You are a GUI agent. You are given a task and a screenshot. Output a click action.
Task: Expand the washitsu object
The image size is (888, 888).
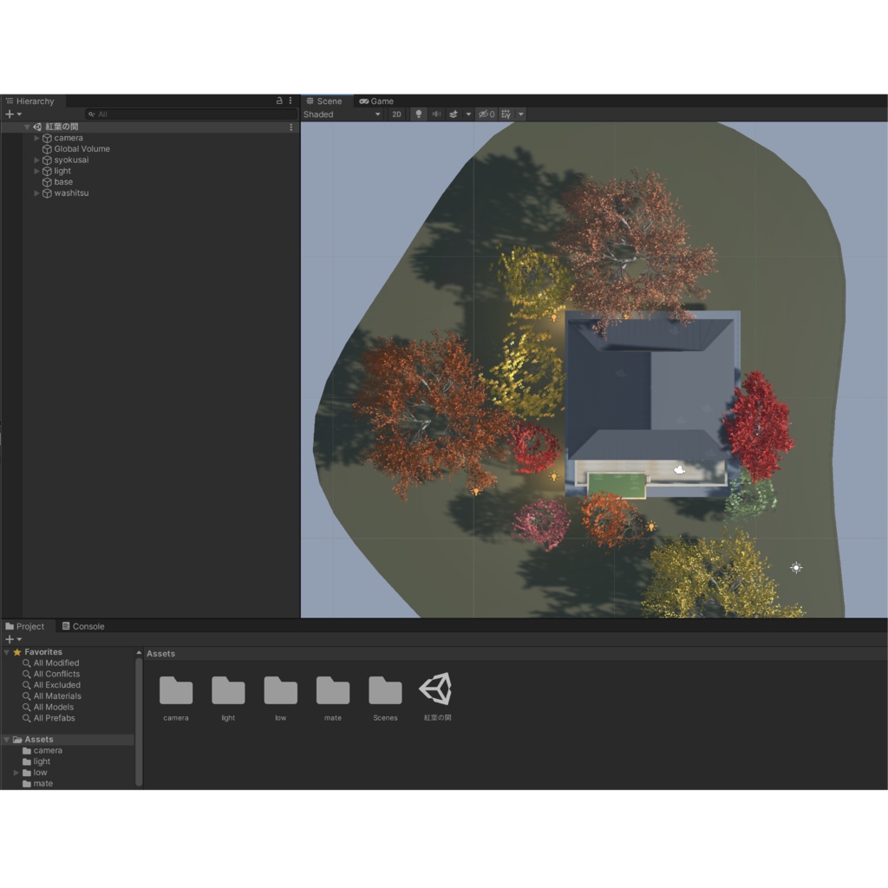tap(36, 193)
